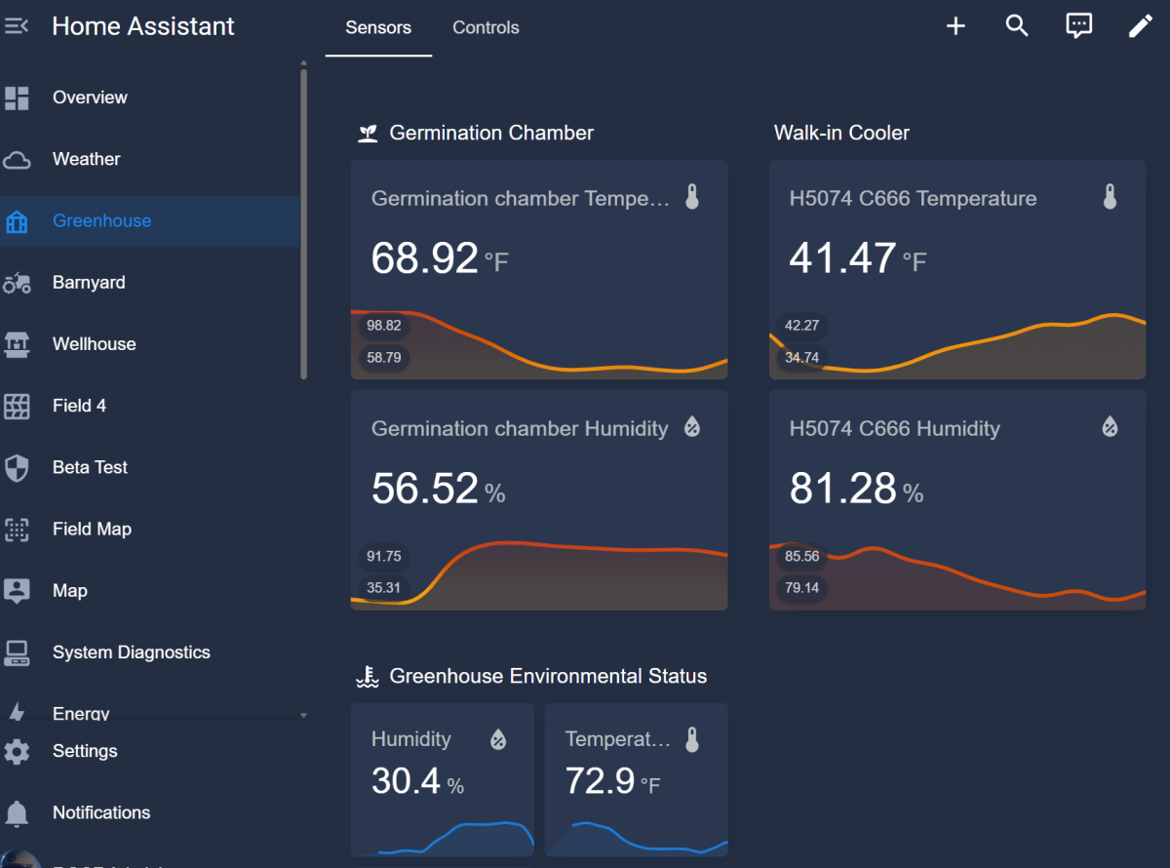Click the Notifications bell icon
This screenshot has height=868, width=1170.
(18, 812)
